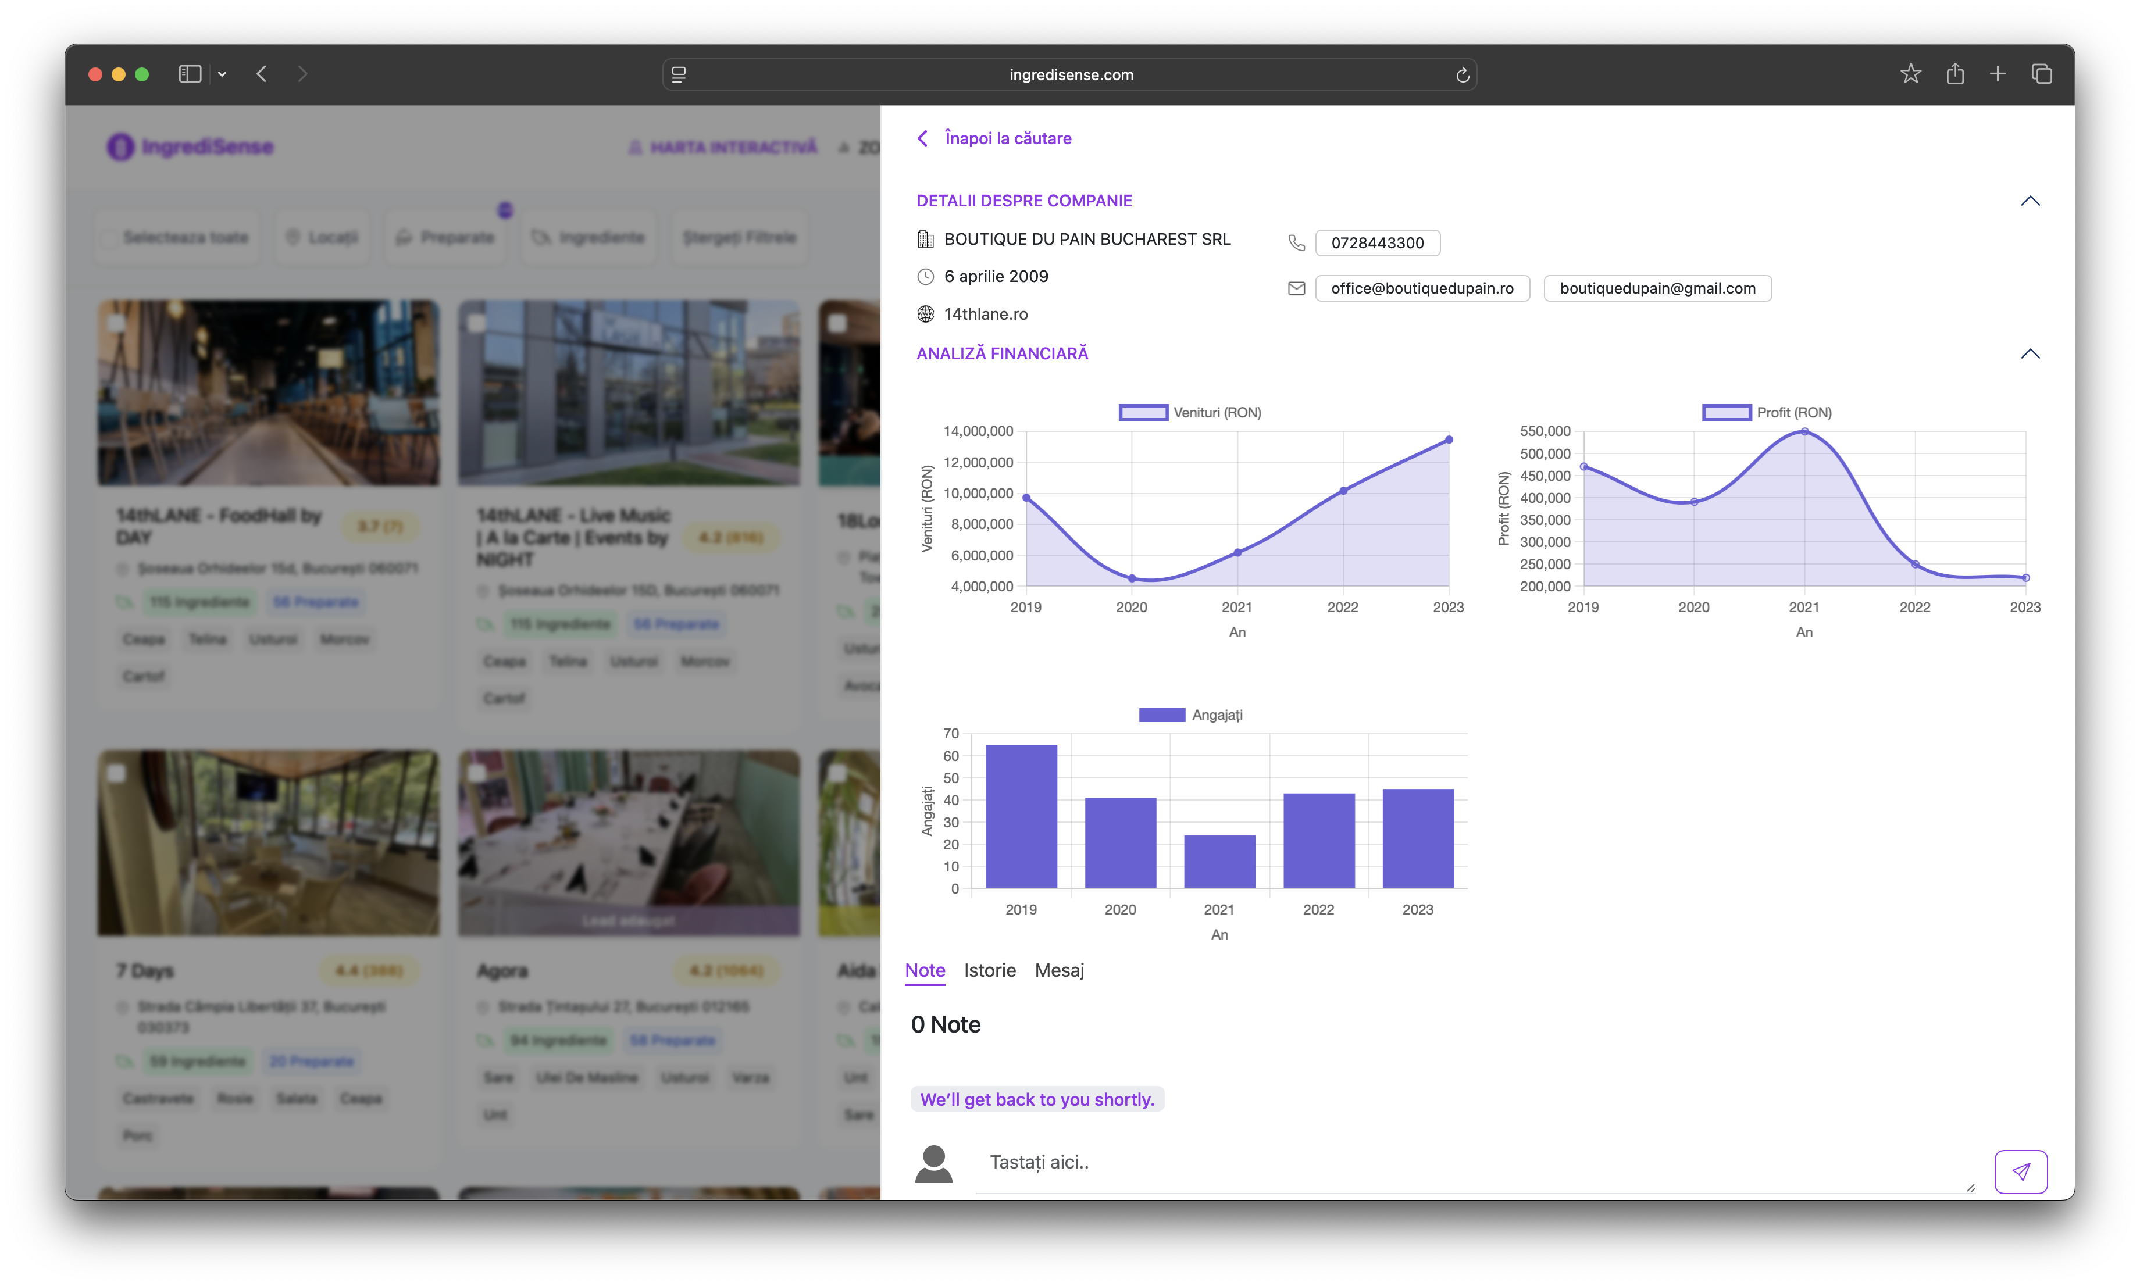
Task: Collapse the Detalii despre companie section
Action: [2030, 201]
